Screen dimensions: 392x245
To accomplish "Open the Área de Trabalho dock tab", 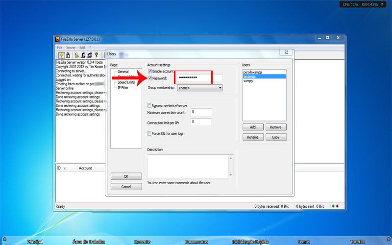I will (x=89, y=242).
